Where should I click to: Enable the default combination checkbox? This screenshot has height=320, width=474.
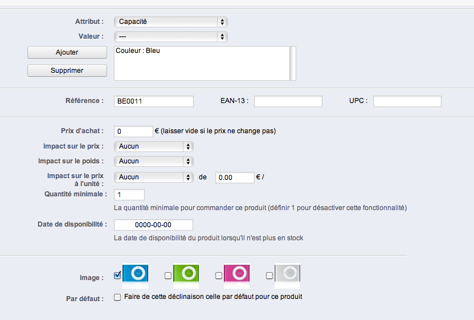[x=117, y=297]
